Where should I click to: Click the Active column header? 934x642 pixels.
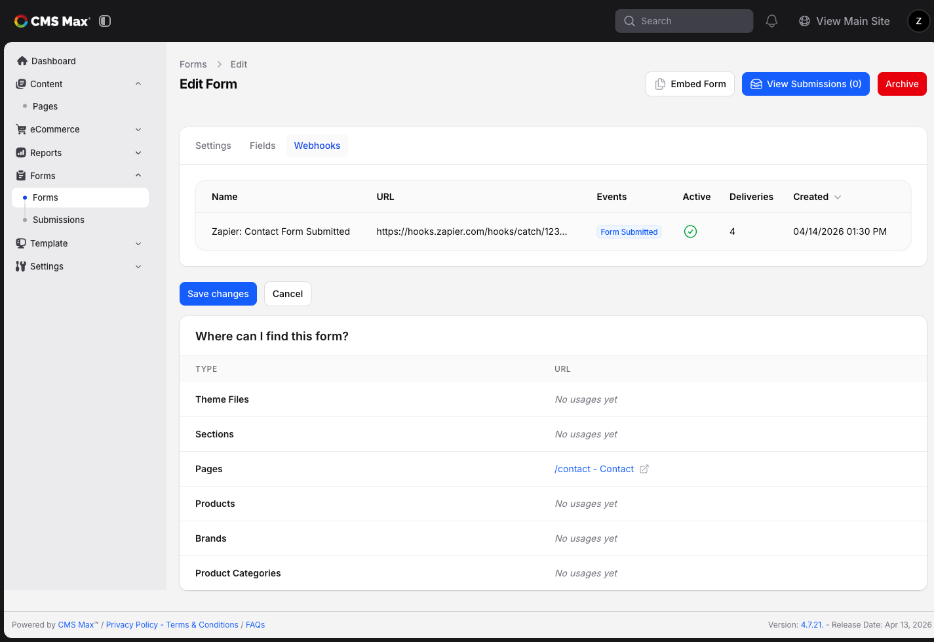pyautogui.click(x=697, y=197)
